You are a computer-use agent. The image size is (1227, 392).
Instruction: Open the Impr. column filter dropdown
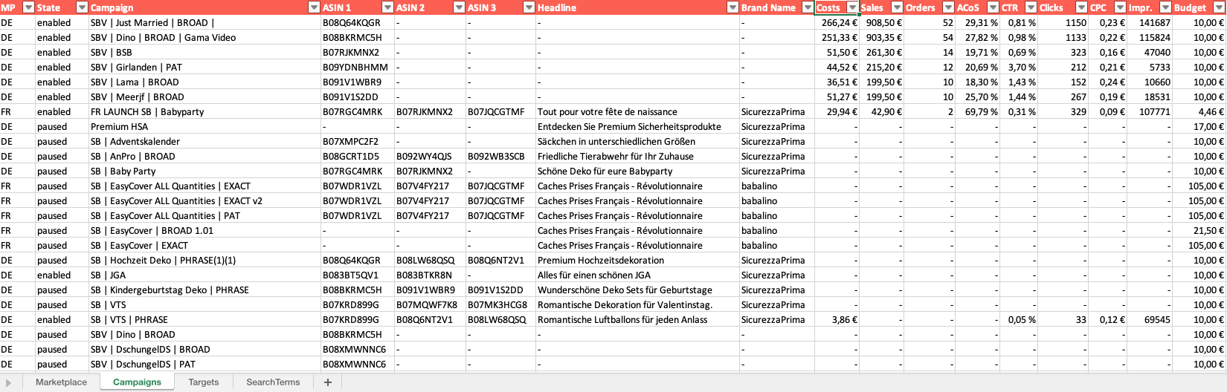[x=1165, y=7]
